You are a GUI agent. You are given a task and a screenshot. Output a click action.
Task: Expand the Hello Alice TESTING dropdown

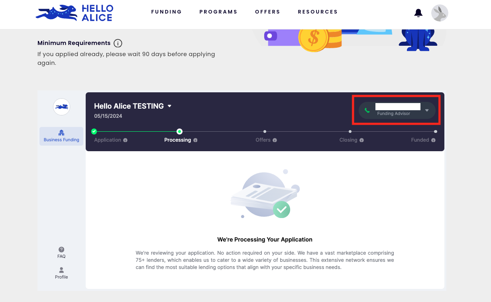[x=169, y=106]
